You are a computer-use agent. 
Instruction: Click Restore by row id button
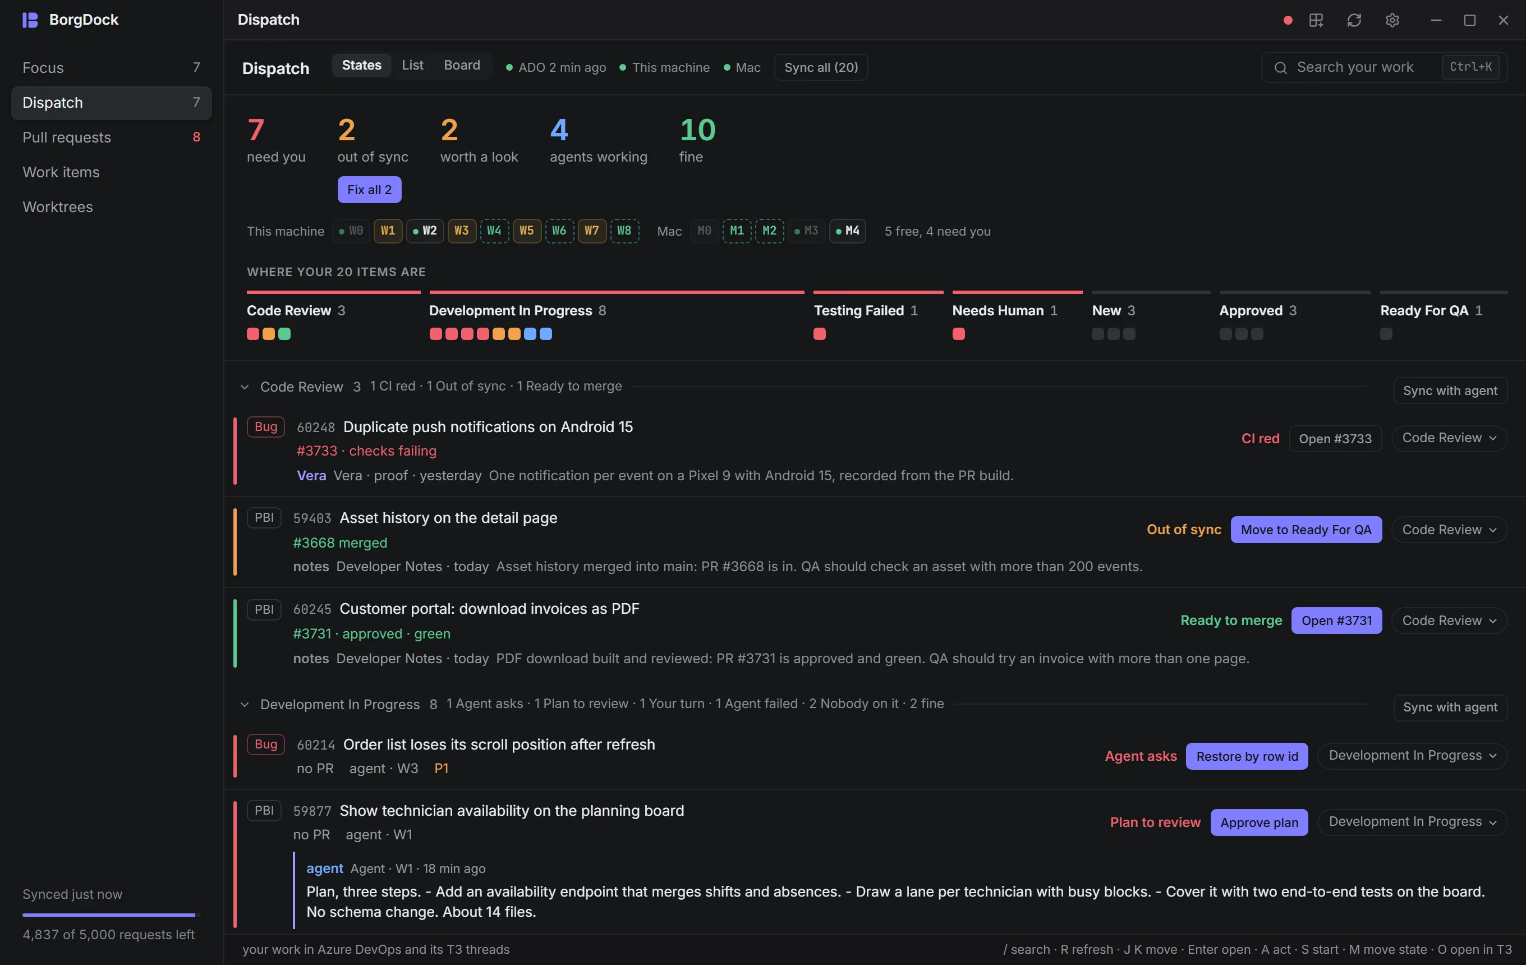pyautogui.click(x=1247, y=756)
